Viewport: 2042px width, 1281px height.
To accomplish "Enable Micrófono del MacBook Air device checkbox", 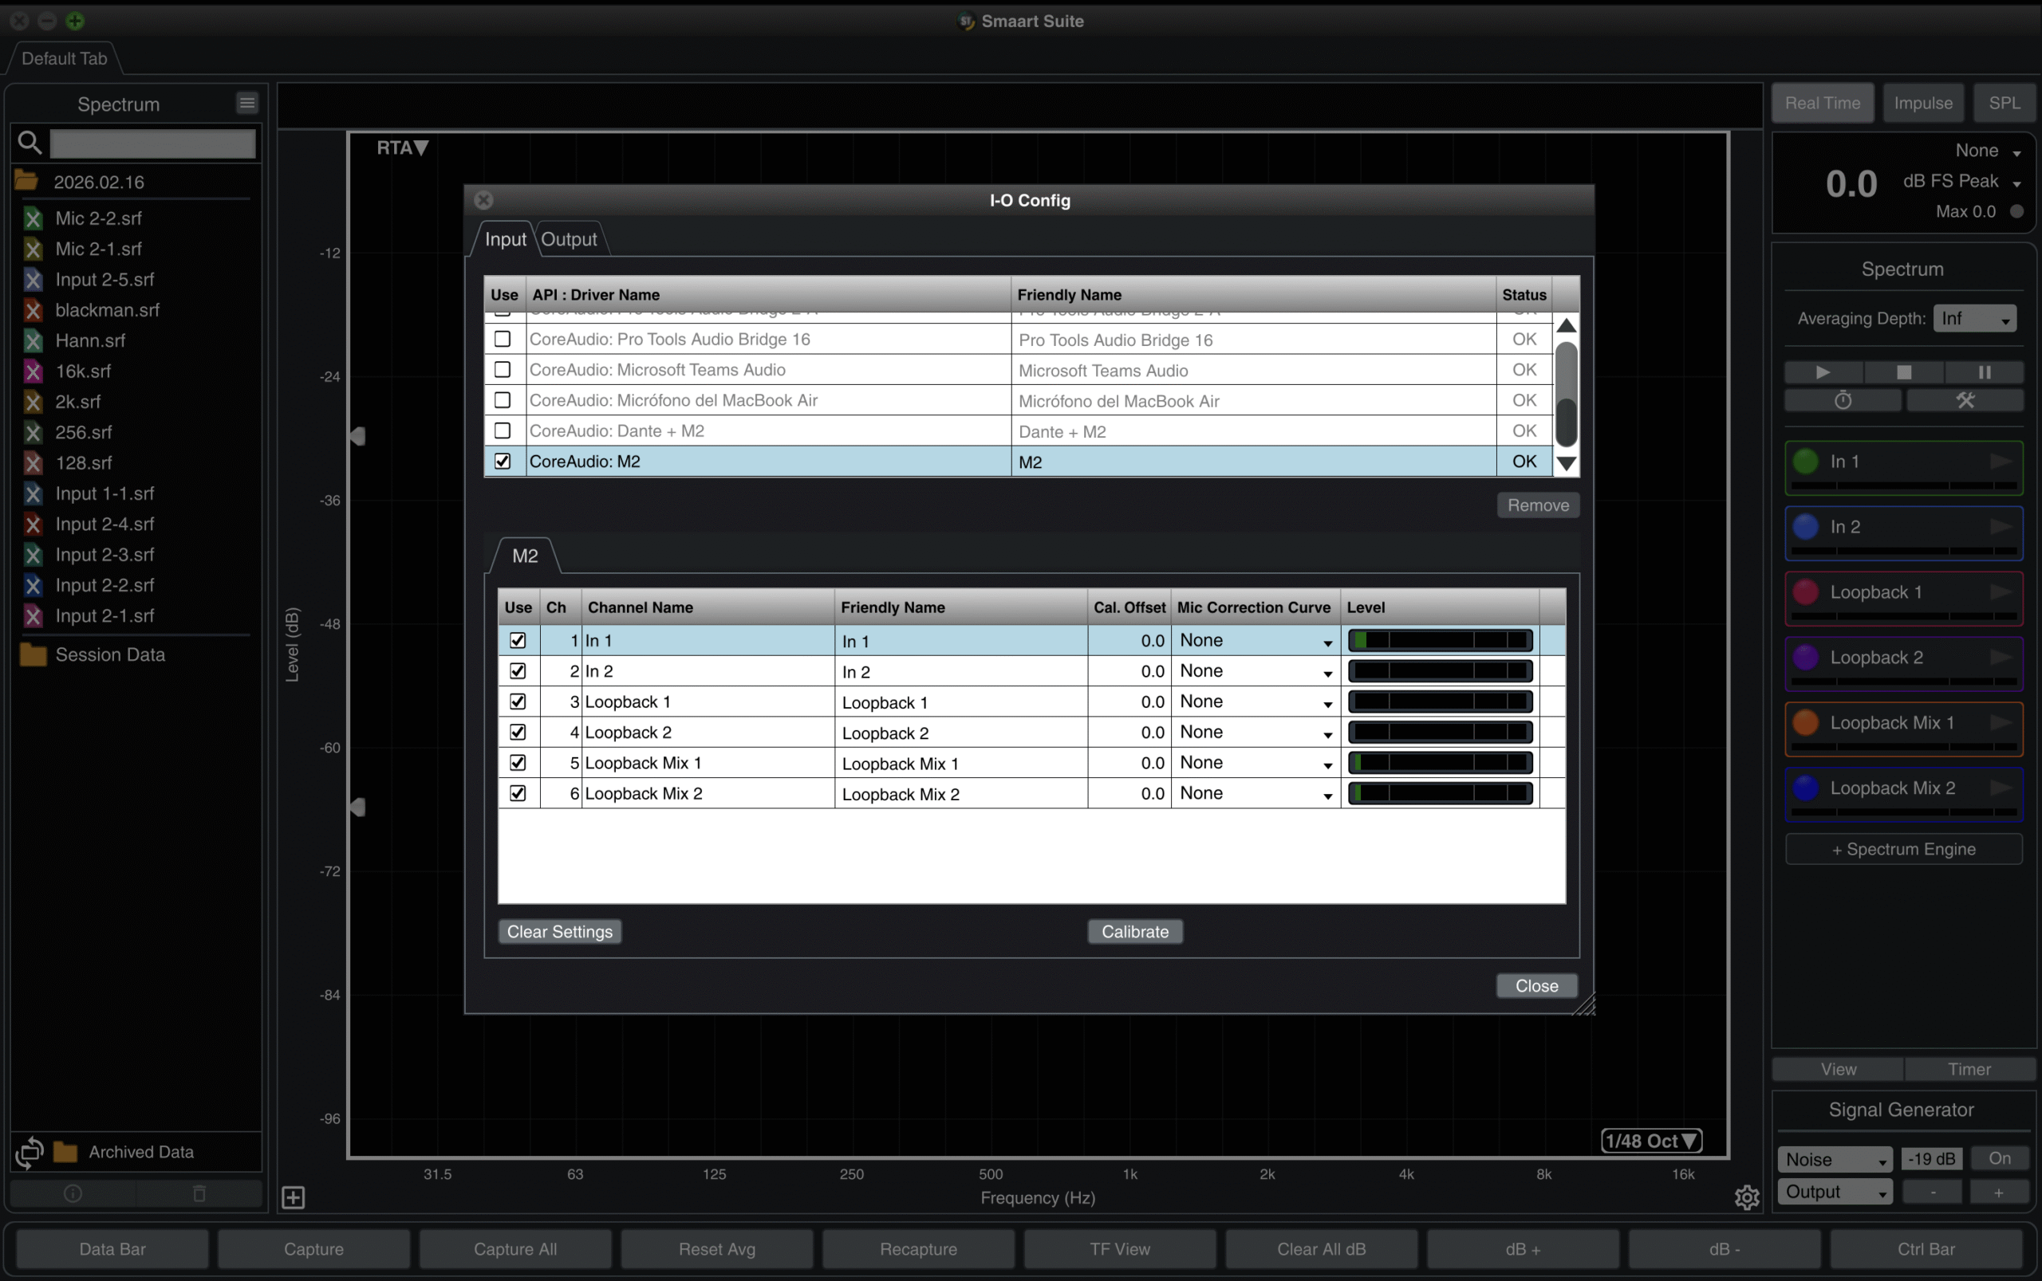I will tap(503, 400).
